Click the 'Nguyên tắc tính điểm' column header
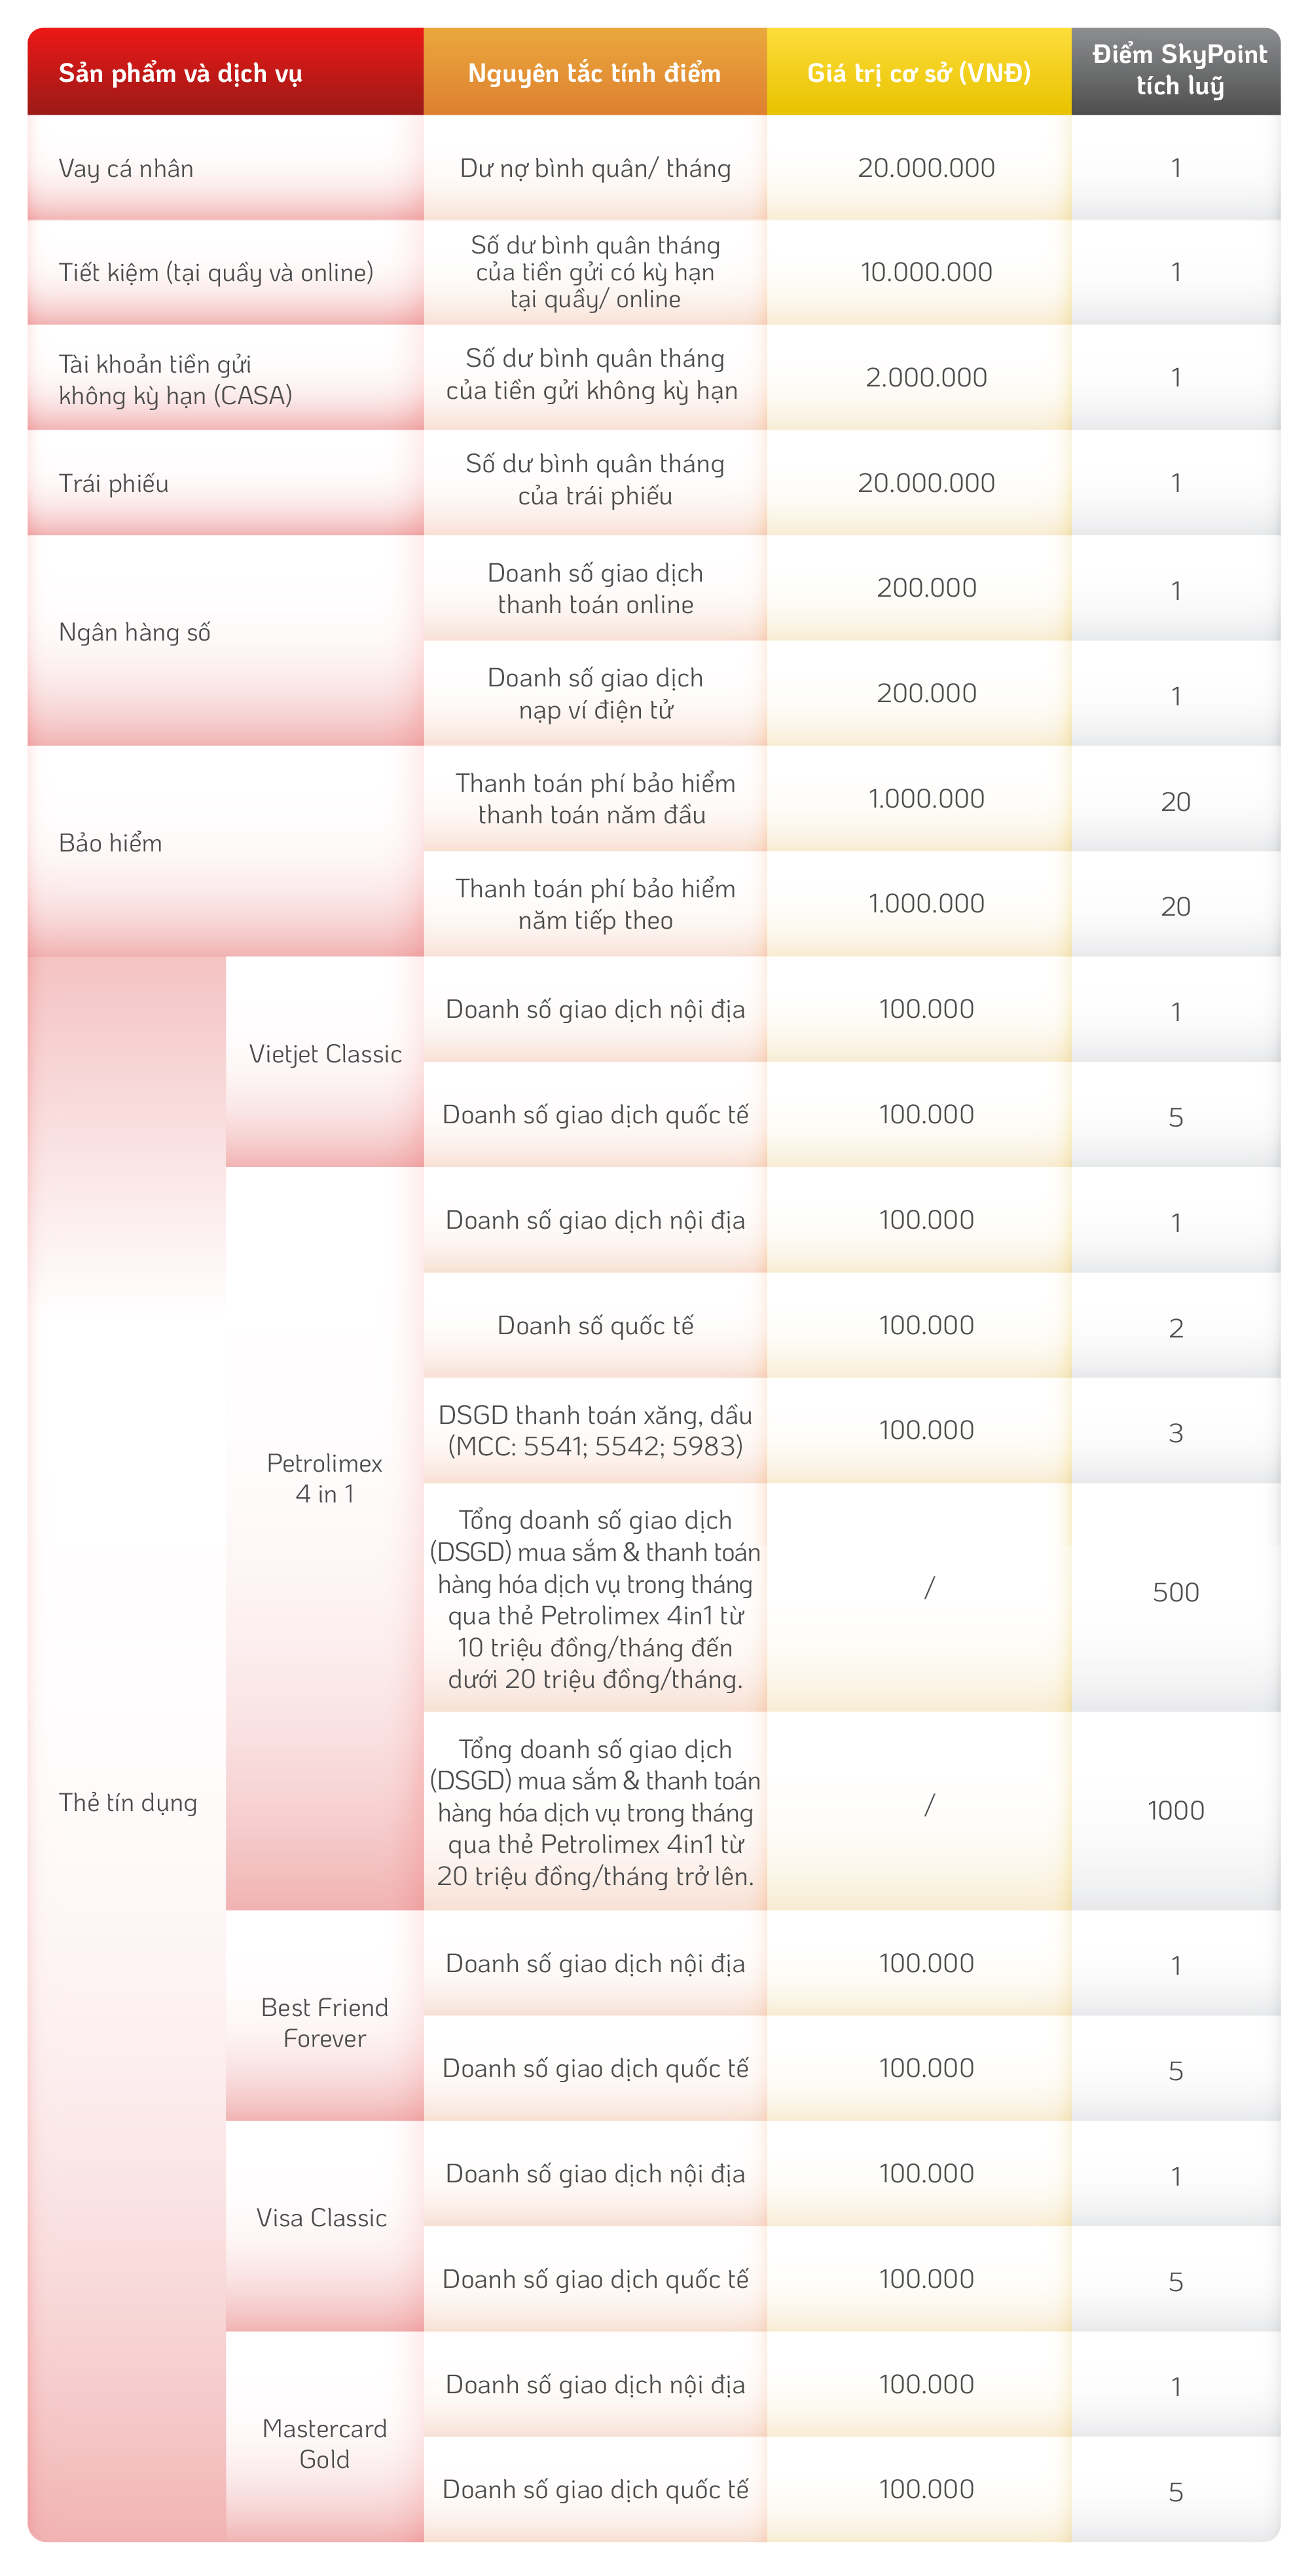 tap(594, 72)
